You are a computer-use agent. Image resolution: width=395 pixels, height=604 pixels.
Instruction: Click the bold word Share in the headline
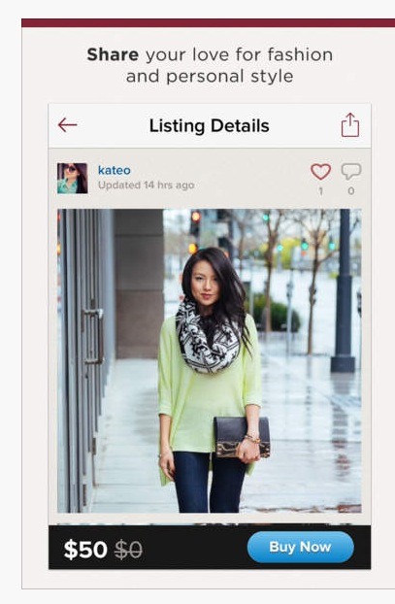tap(113, 54)
